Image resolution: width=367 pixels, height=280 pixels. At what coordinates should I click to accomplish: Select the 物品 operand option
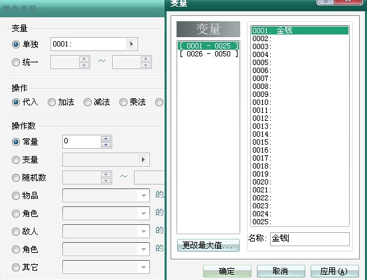16,196
